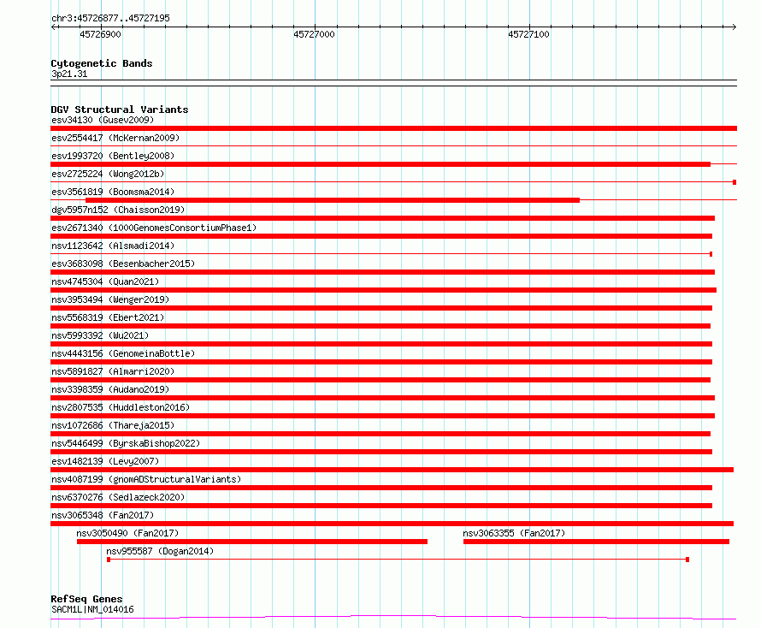Click the SACM1L|NM_014016 gene label

pyautogui.click(x=92, y=609)
